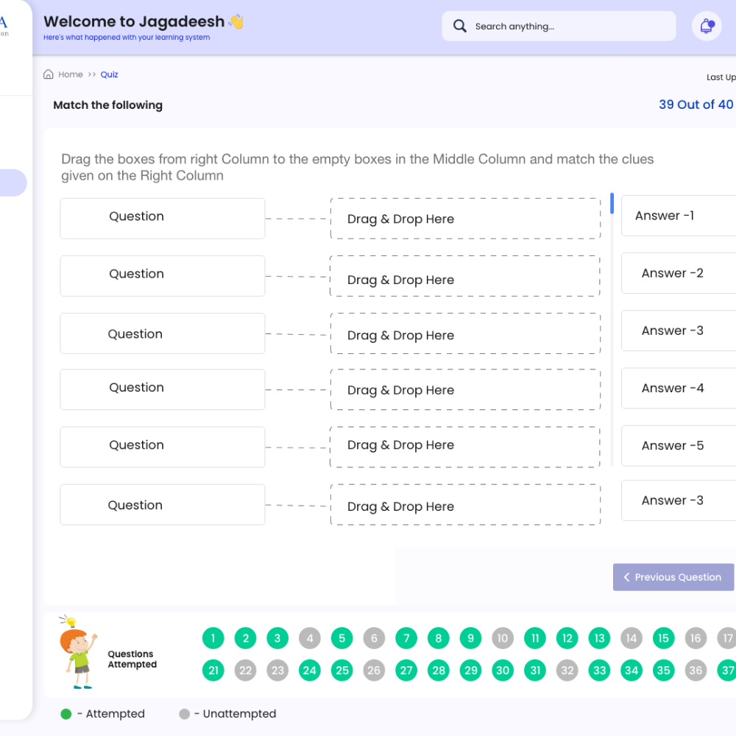The height and width of the screenshot is (736, 736).
Task: Jump to question 3
Action: coord(277,638)
